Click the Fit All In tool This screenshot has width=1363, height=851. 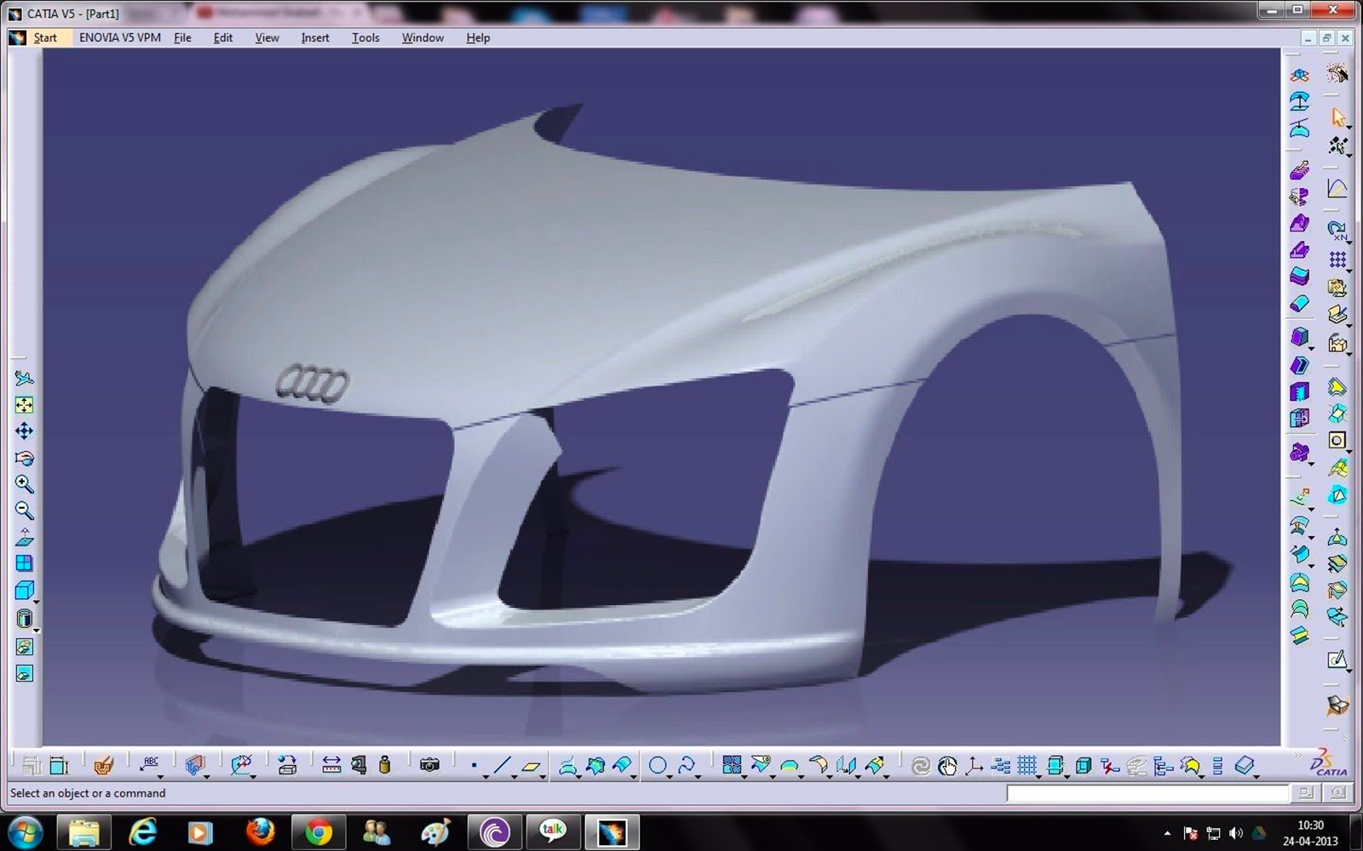(x=24, y=405)
